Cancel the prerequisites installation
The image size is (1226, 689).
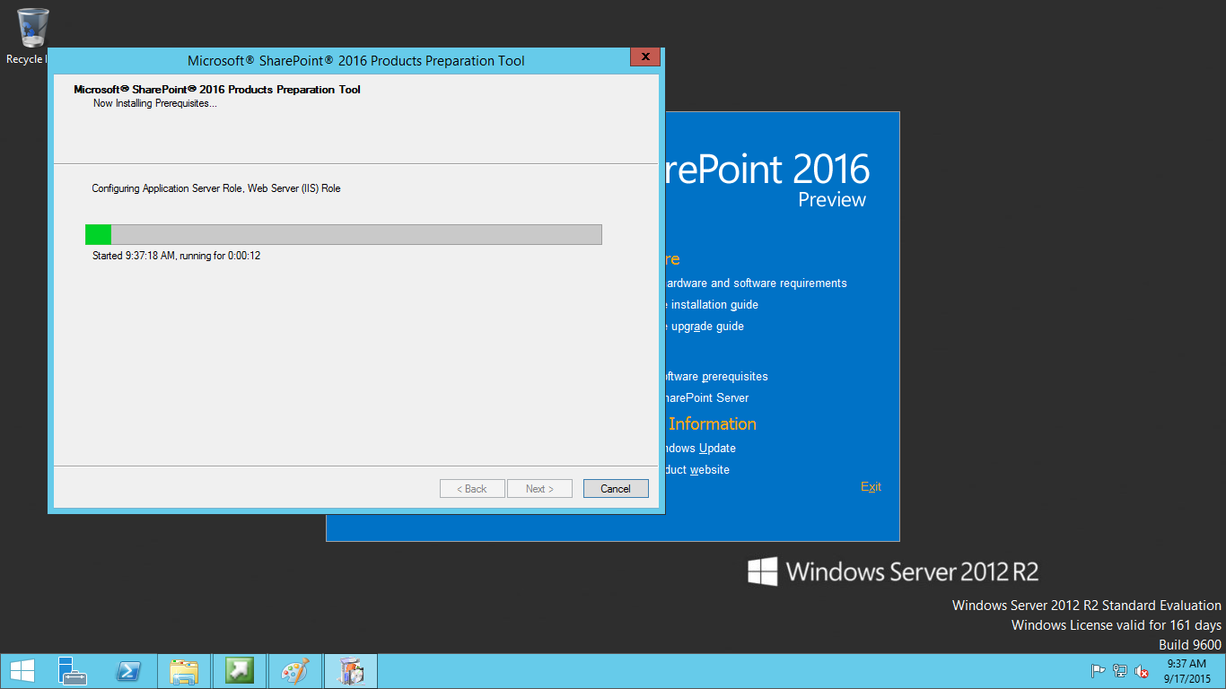click(616, 489)
